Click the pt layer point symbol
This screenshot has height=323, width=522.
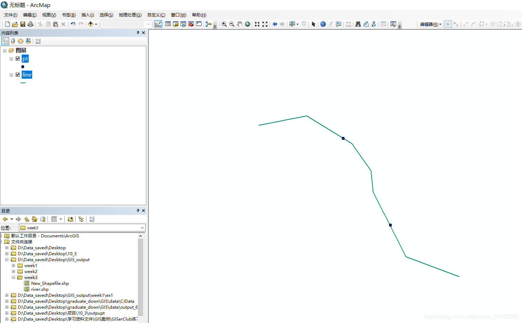[23, 67]
